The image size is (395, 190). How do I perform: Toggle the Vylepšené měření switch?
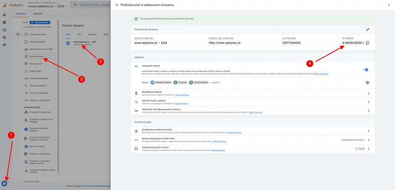(x=365, y=70)
